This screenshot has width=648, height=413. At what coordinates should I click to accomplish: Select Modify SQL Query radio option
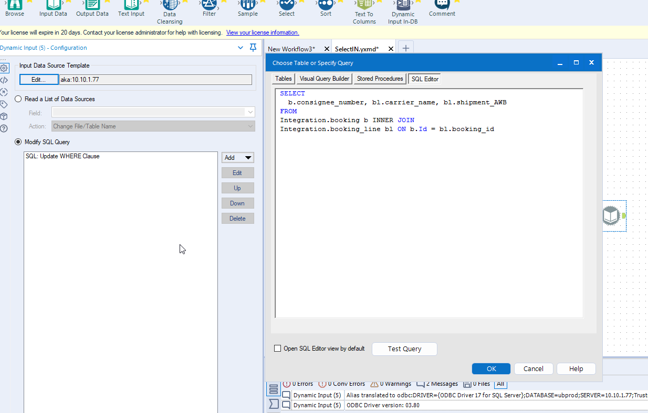click(x=19, y=142)
